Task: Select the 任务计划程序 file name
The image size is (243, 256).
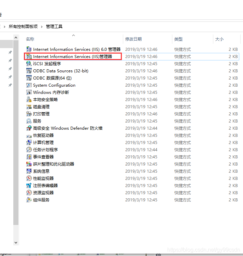Action: click(45, 150)
